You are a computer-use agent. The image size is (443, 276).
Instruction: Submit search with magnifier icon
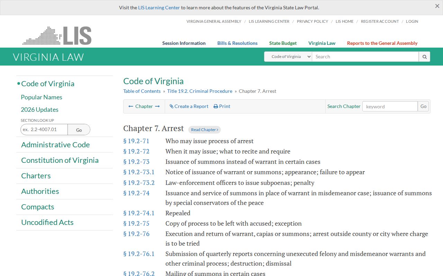coord(424,57)
